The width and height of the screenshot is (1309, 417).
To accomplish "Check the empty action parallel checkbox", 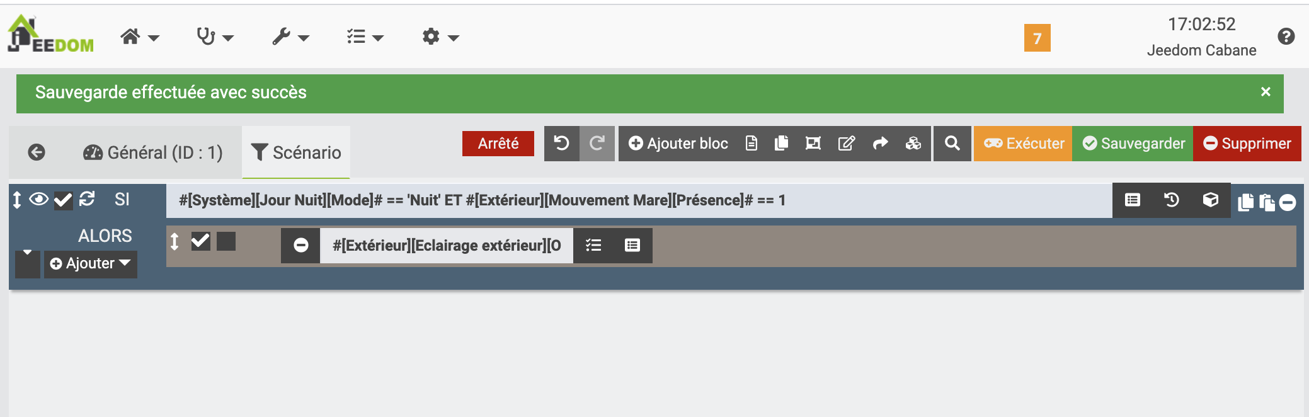I will [226, 241].
